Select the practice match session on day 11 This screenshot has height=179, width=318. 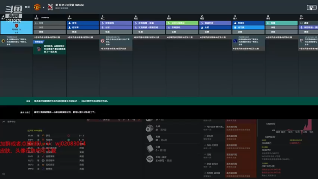click(248, 27)
